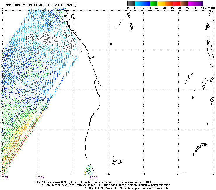Click the longitude 25 axis label

point(178,174)
